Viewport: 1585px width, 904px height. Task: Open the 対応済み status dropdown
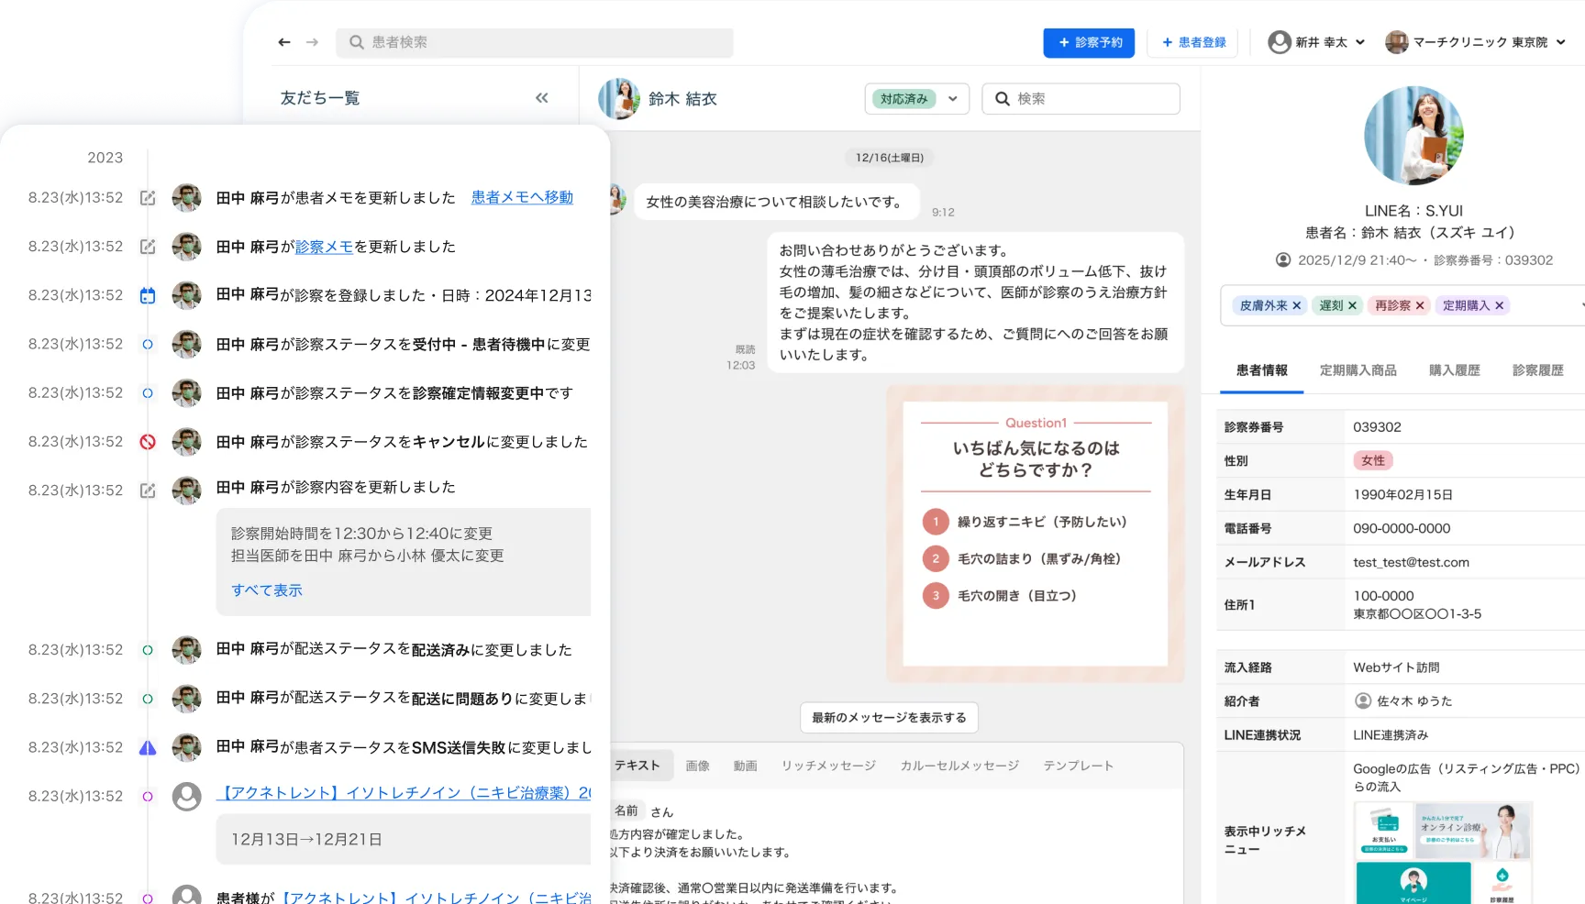tap(917, 99)
